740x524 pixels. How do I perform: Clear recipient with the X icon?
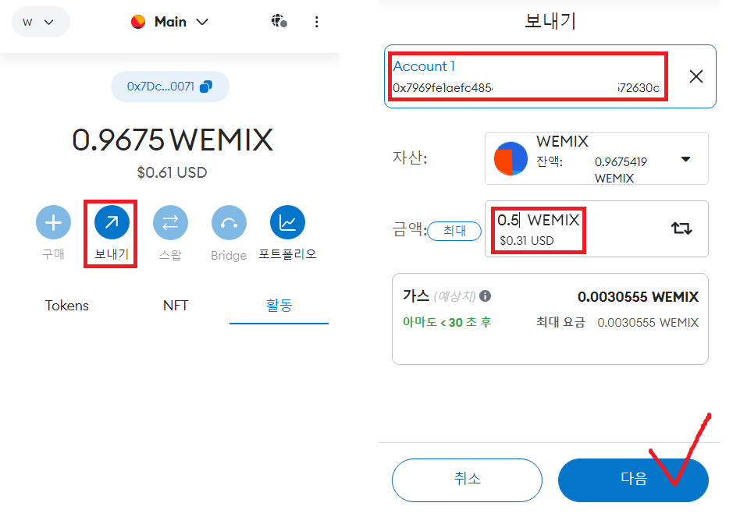point(696,76)
